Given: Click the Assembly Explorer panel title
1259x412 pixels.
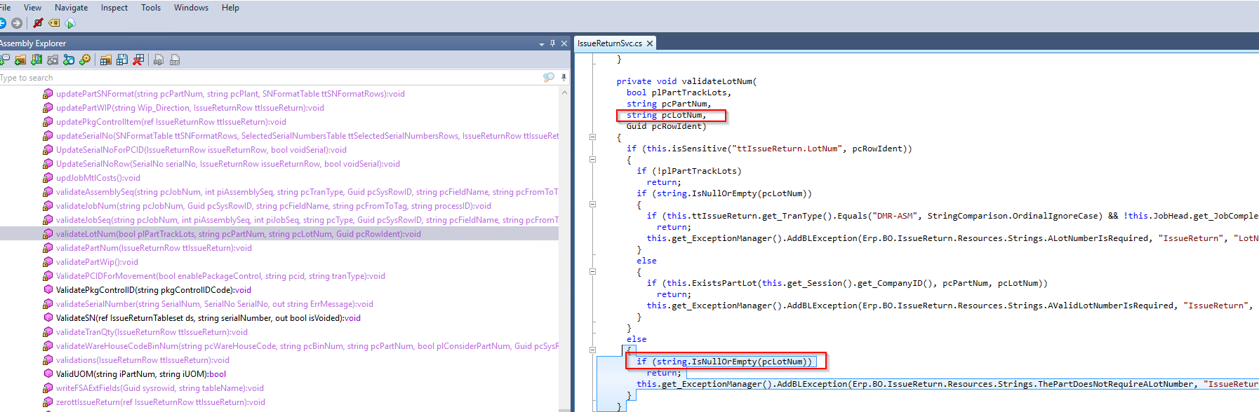Looking at the screenshot, I should [x=32, y=43].
